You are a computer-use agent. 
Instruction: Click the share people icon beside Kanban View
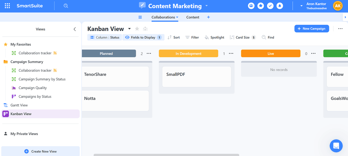pyautogui.click(x=145, y=29)
